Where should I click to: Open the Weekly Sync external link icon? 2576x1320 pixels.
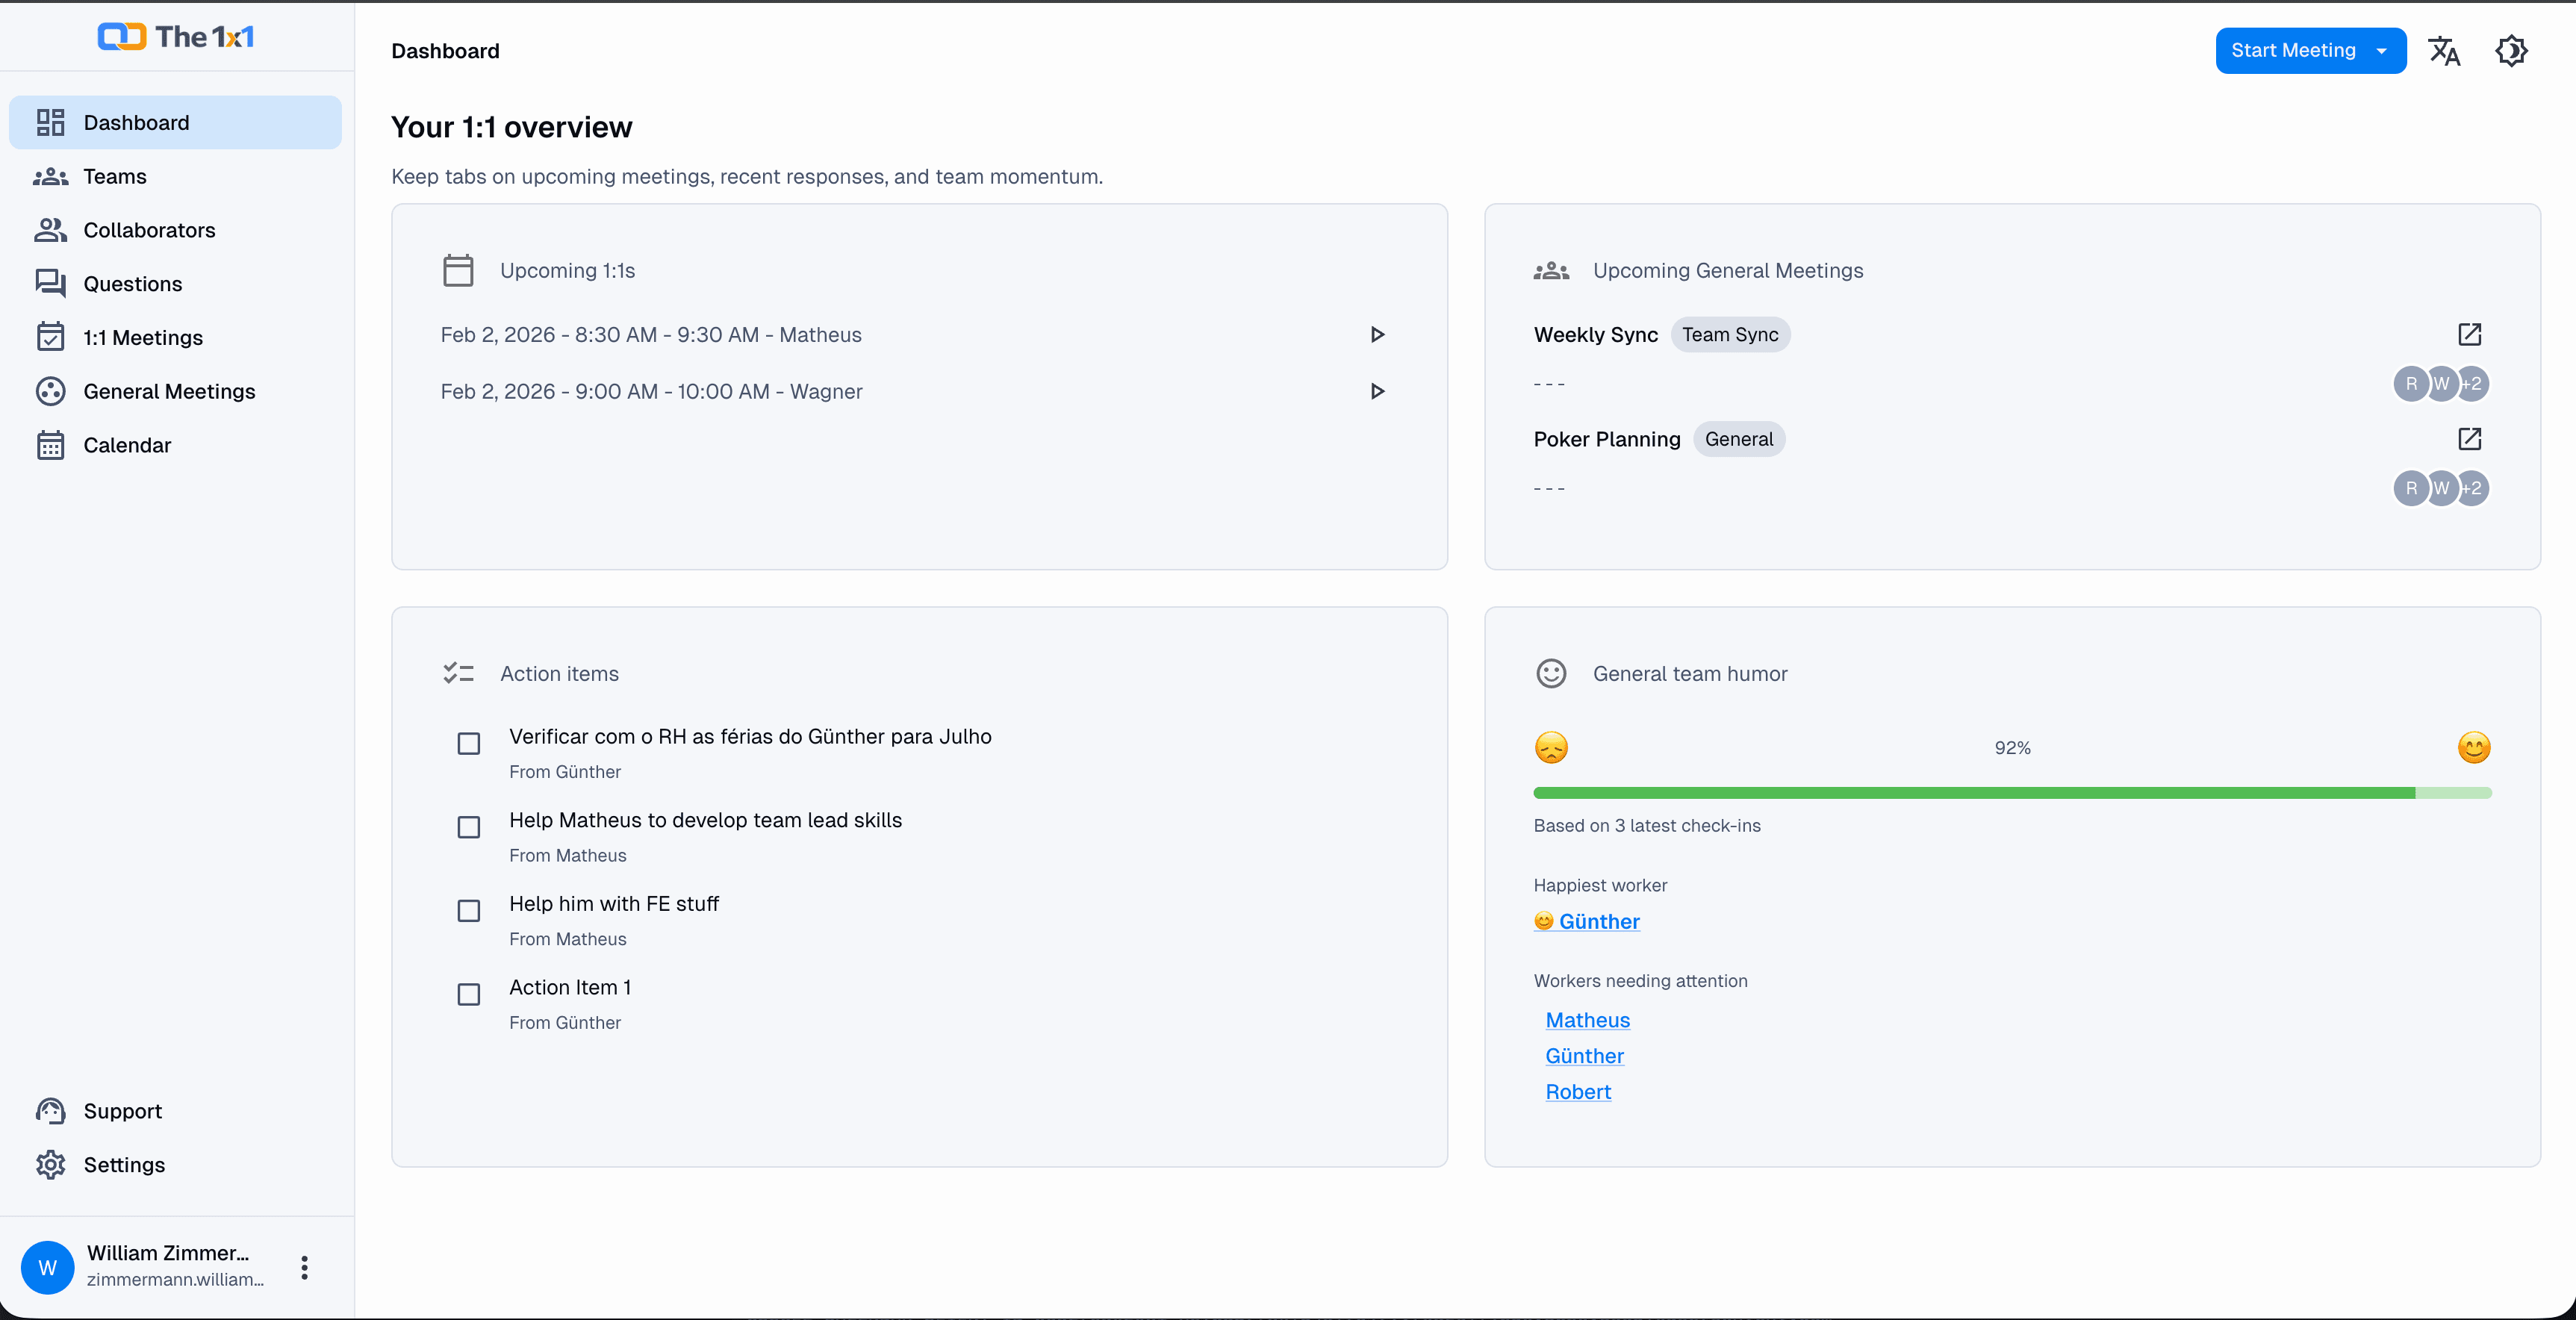click(2470, 334)
